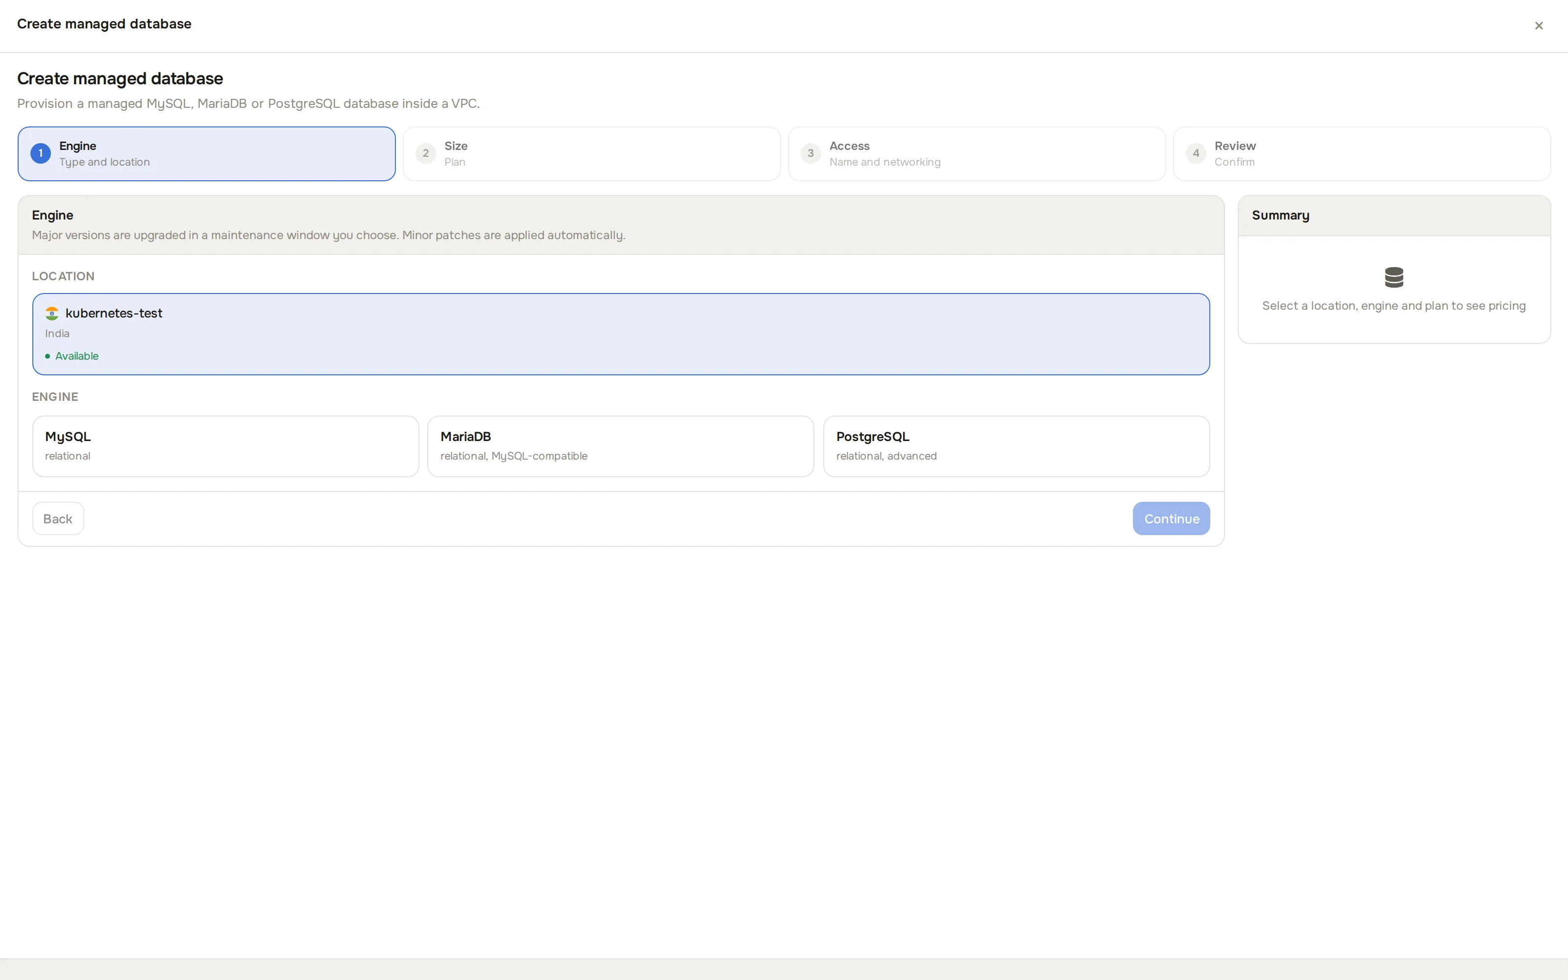The height and width of the screenshot is (980, 1568).
Task: Click the step 2 number badge
Action: 426,153
